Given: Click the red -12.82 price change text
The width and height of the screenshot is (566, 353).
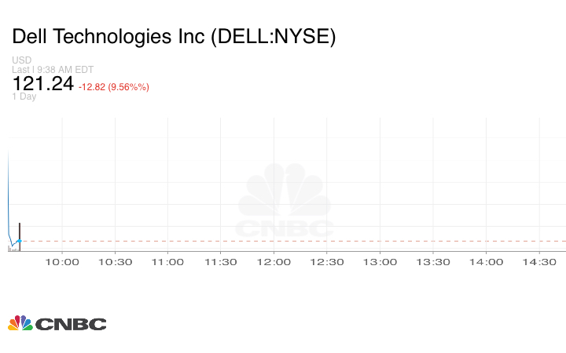Looking at the screenshot, I should click(114, 87).
